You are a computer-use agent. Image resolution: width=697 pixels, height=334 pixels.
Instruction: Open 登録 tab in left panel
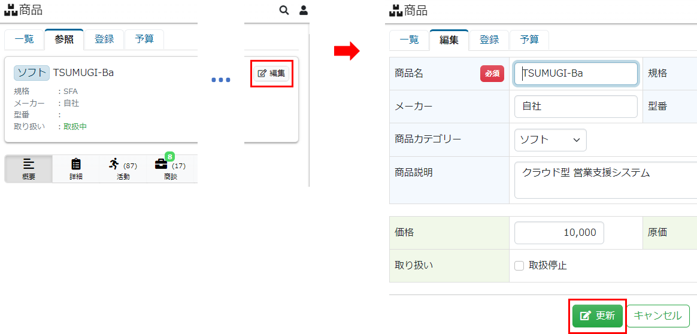(x=104, y=40)
